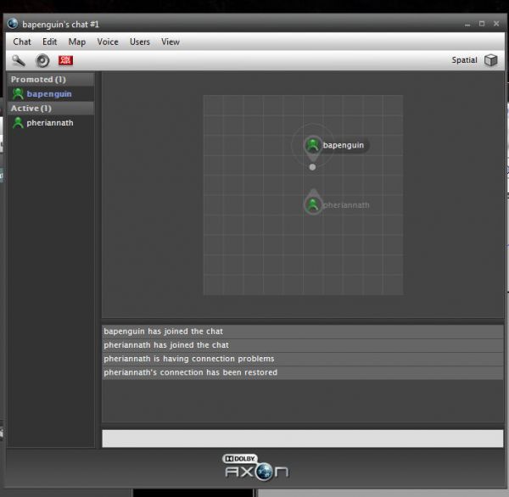
Task: Select pheriannath in the Active list
Action: [x=50, y=123]
